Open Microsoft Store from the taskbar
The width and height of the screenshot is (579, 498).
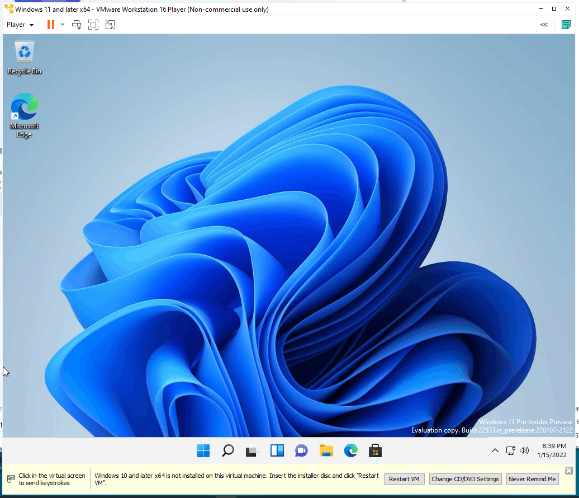[x=375, y=450]
